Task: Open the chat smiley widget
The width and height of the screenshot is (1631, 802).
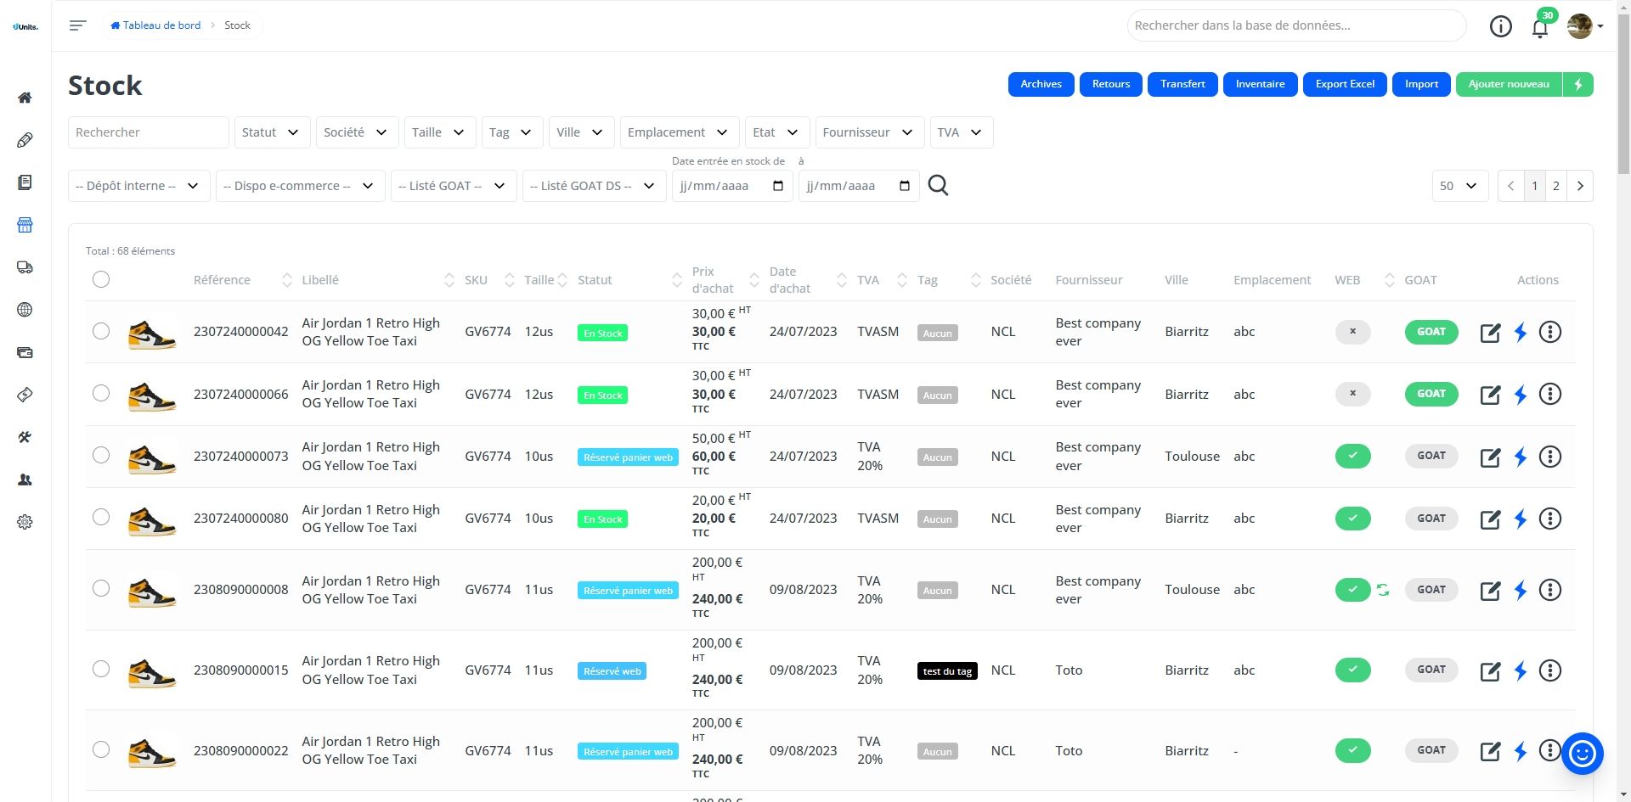Action: click(1582, 754)
